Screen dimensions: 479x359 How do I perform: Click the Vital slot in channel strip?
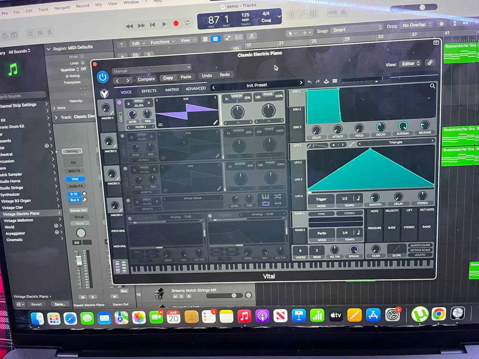[75, 179]
